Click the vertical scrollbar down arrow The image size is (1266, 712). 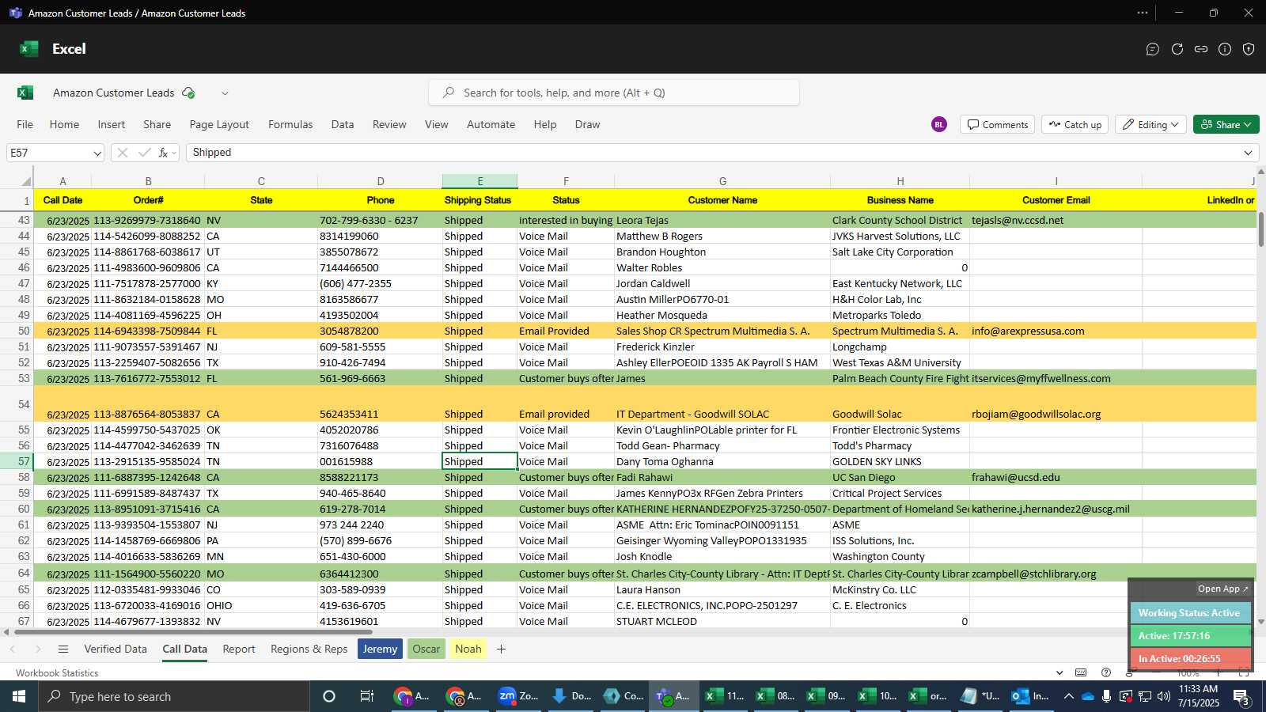click(1260, 622)
